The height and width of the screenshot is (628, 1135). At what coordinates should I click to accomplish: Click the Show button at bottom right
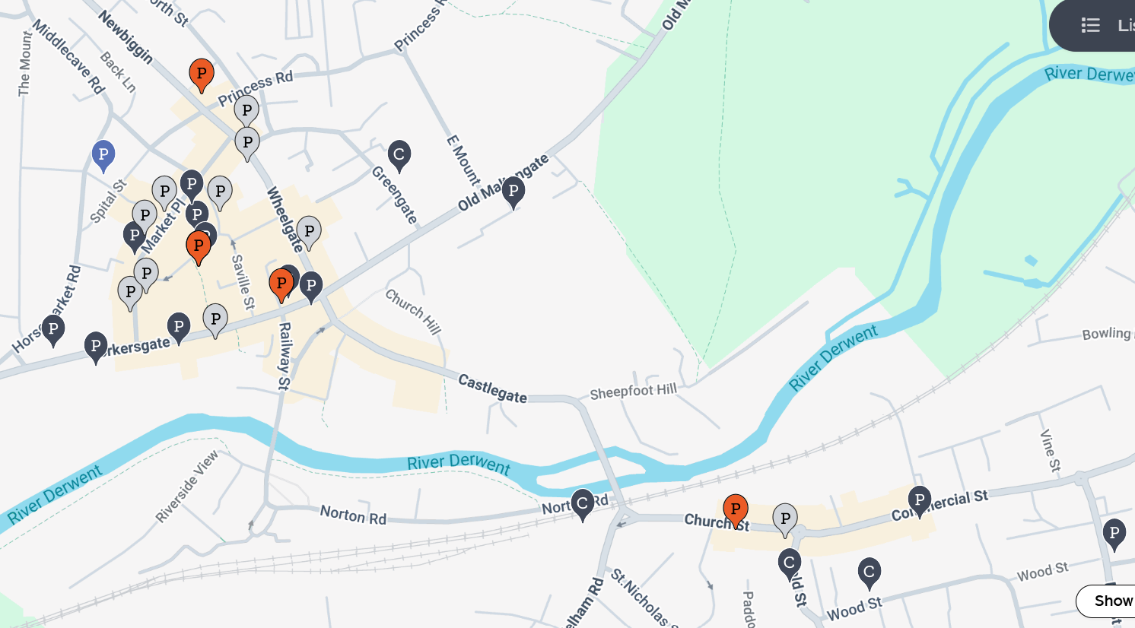click(x=1106, y=601)
